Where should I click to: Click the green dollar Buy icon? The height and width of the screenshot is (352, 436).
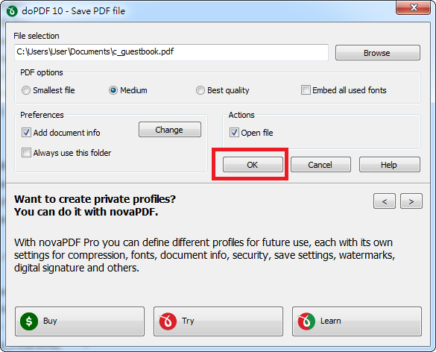pos(29,321)
